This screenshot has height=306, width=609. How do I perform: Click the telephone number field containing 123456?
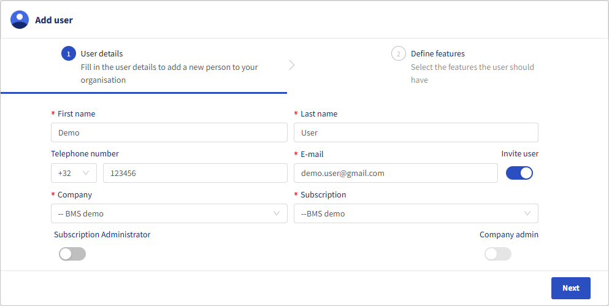tap(194, 173)
